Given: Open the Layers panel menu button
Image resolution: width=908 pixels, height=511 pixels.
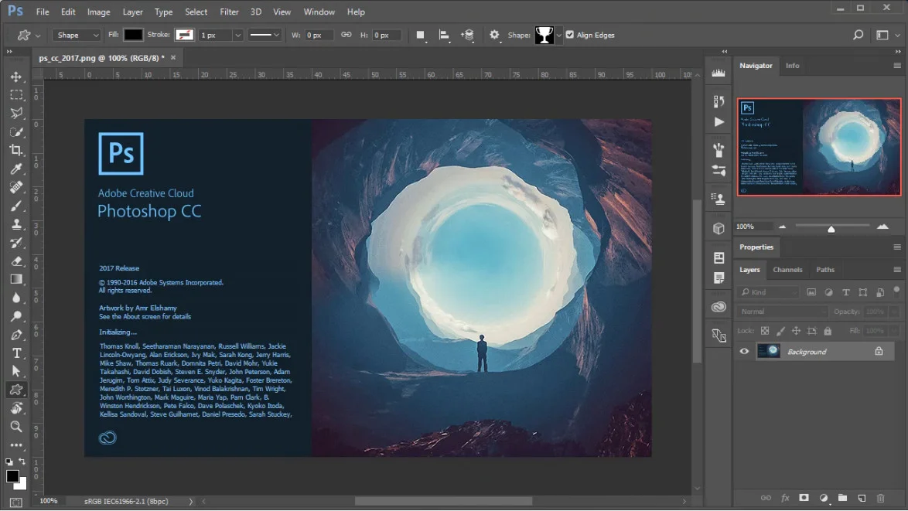Looking at the screenshot, I should (x=897, y=269).
